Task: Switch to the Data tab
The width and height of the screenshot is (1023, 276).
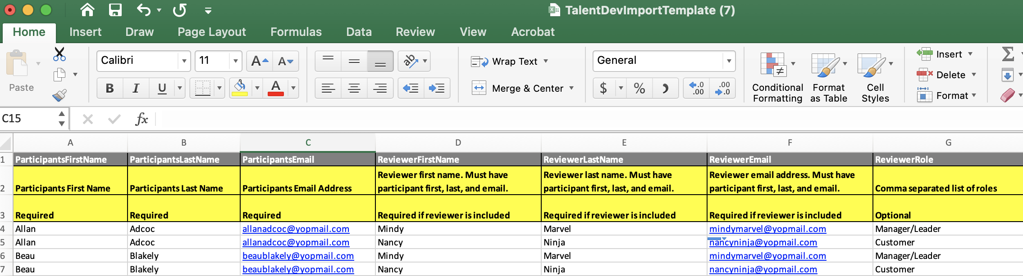Action: tap(359, 32)
